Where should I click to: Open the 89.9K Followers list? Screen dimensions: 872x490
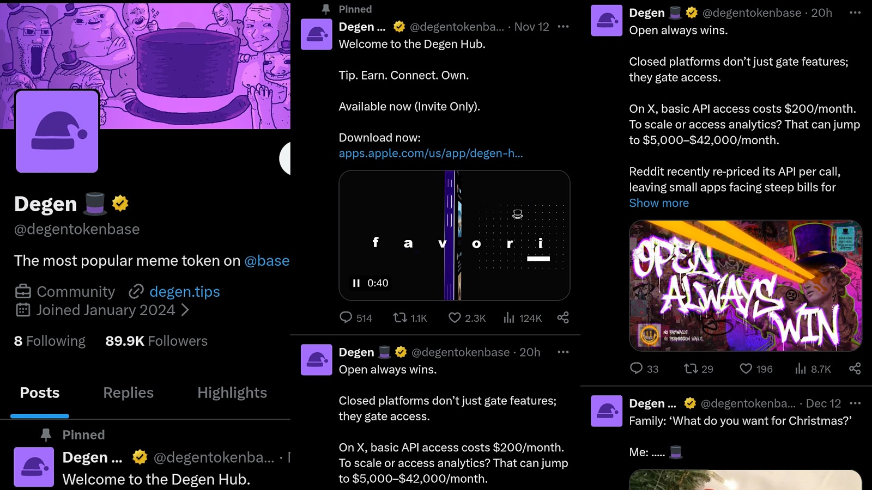tap(156, 341)
